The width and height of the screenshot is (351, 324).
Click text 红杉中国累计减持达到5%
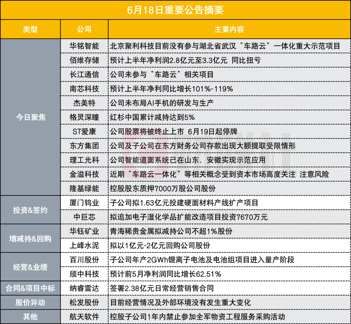coord(152,117)
